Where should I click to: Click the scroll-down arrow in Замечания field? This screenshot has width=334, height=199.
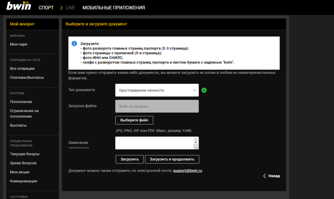tap(196, 143)
